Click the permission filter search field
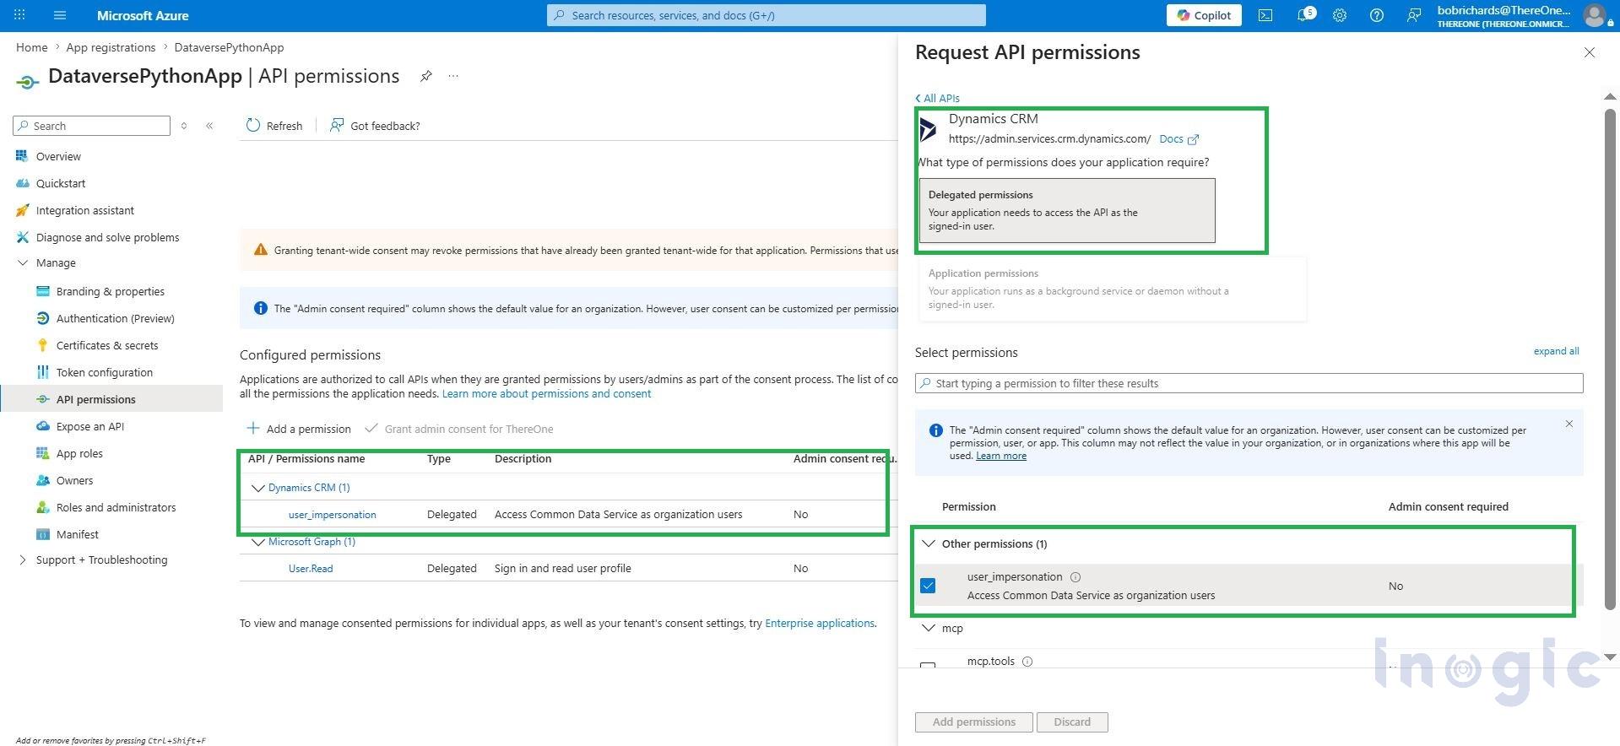 (x=1249, y=383)
